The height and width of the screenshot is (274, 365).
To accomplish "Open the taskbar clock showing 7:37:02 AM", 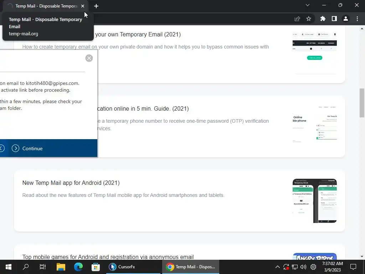I will coord(333,267).
